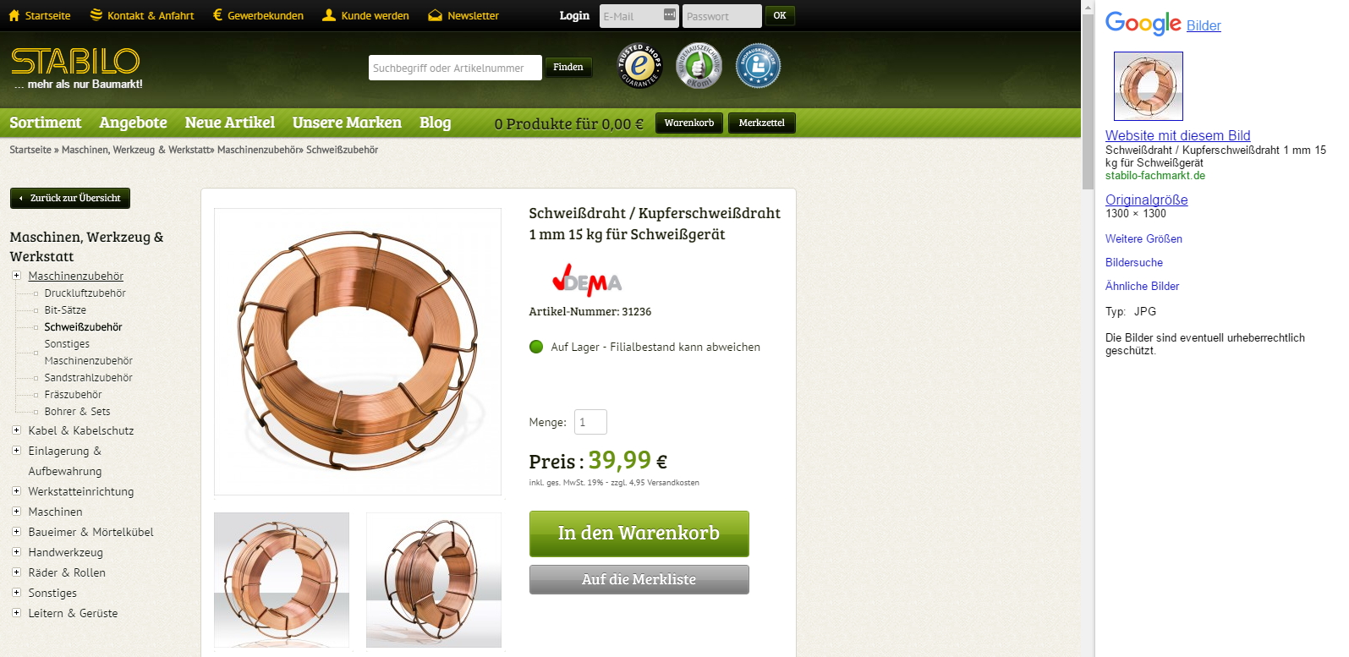Open the Sortiment menu
Screen dimensions: 1349x657
tap(46, 123)
